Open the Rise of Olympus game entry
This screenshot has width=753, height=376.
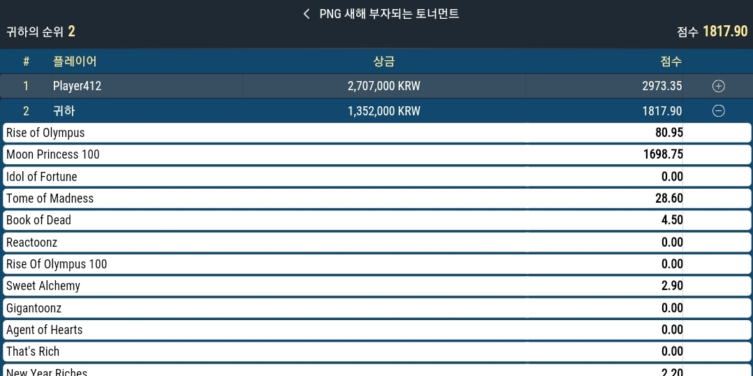pyautogui.click(x=376, y=133)
